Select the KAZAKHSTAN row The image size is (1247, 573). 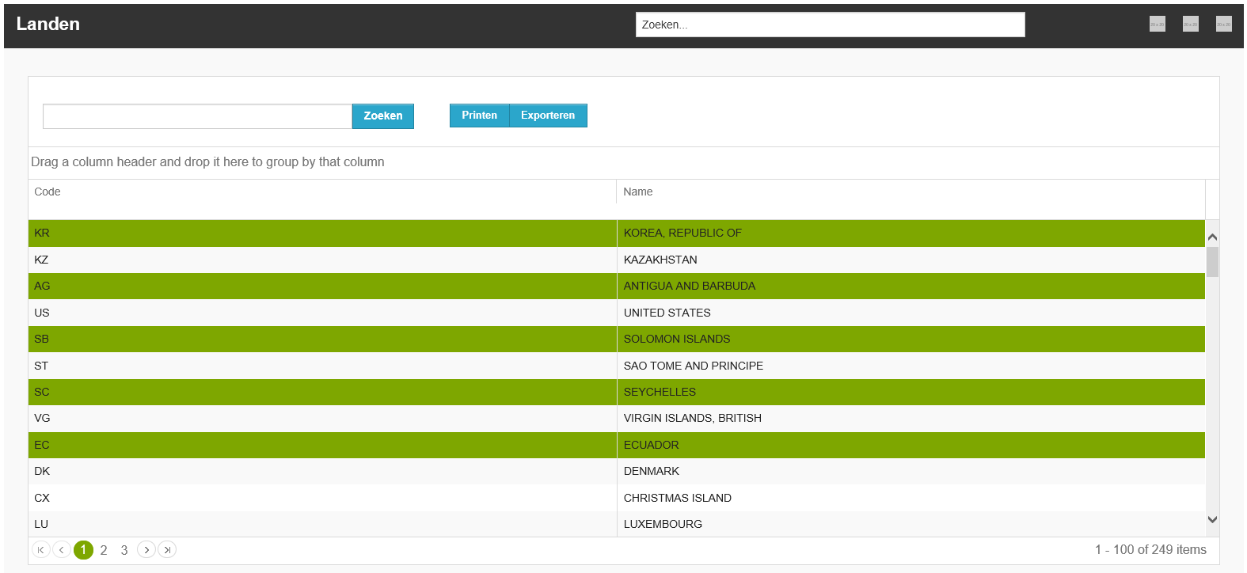tap(617, 260)
